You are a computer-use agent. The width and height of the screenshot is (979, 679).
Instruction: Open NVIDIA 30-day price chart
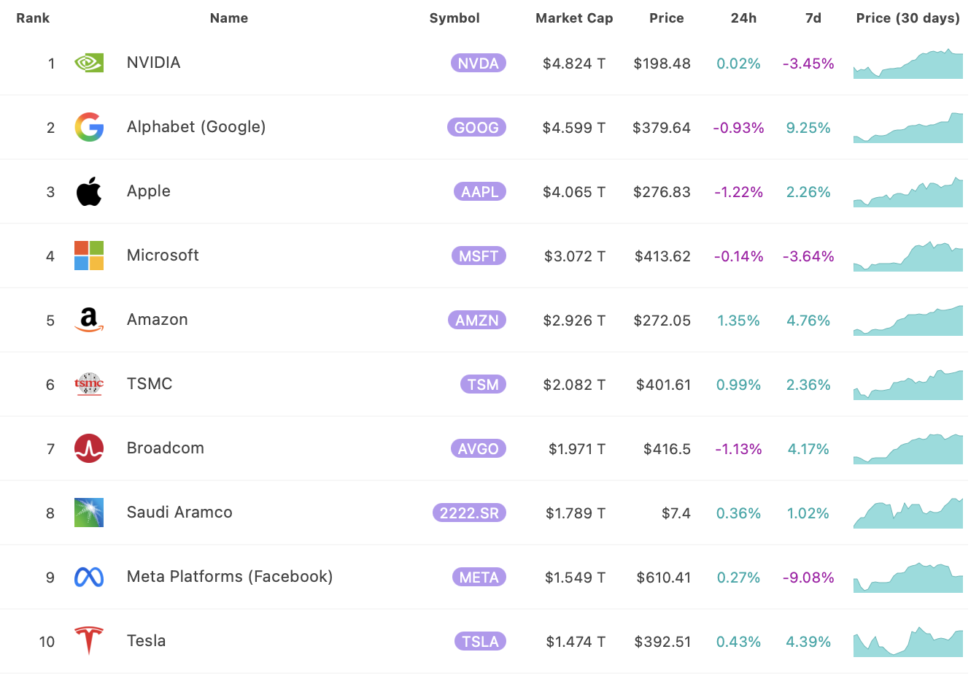[x=908, y=64]
